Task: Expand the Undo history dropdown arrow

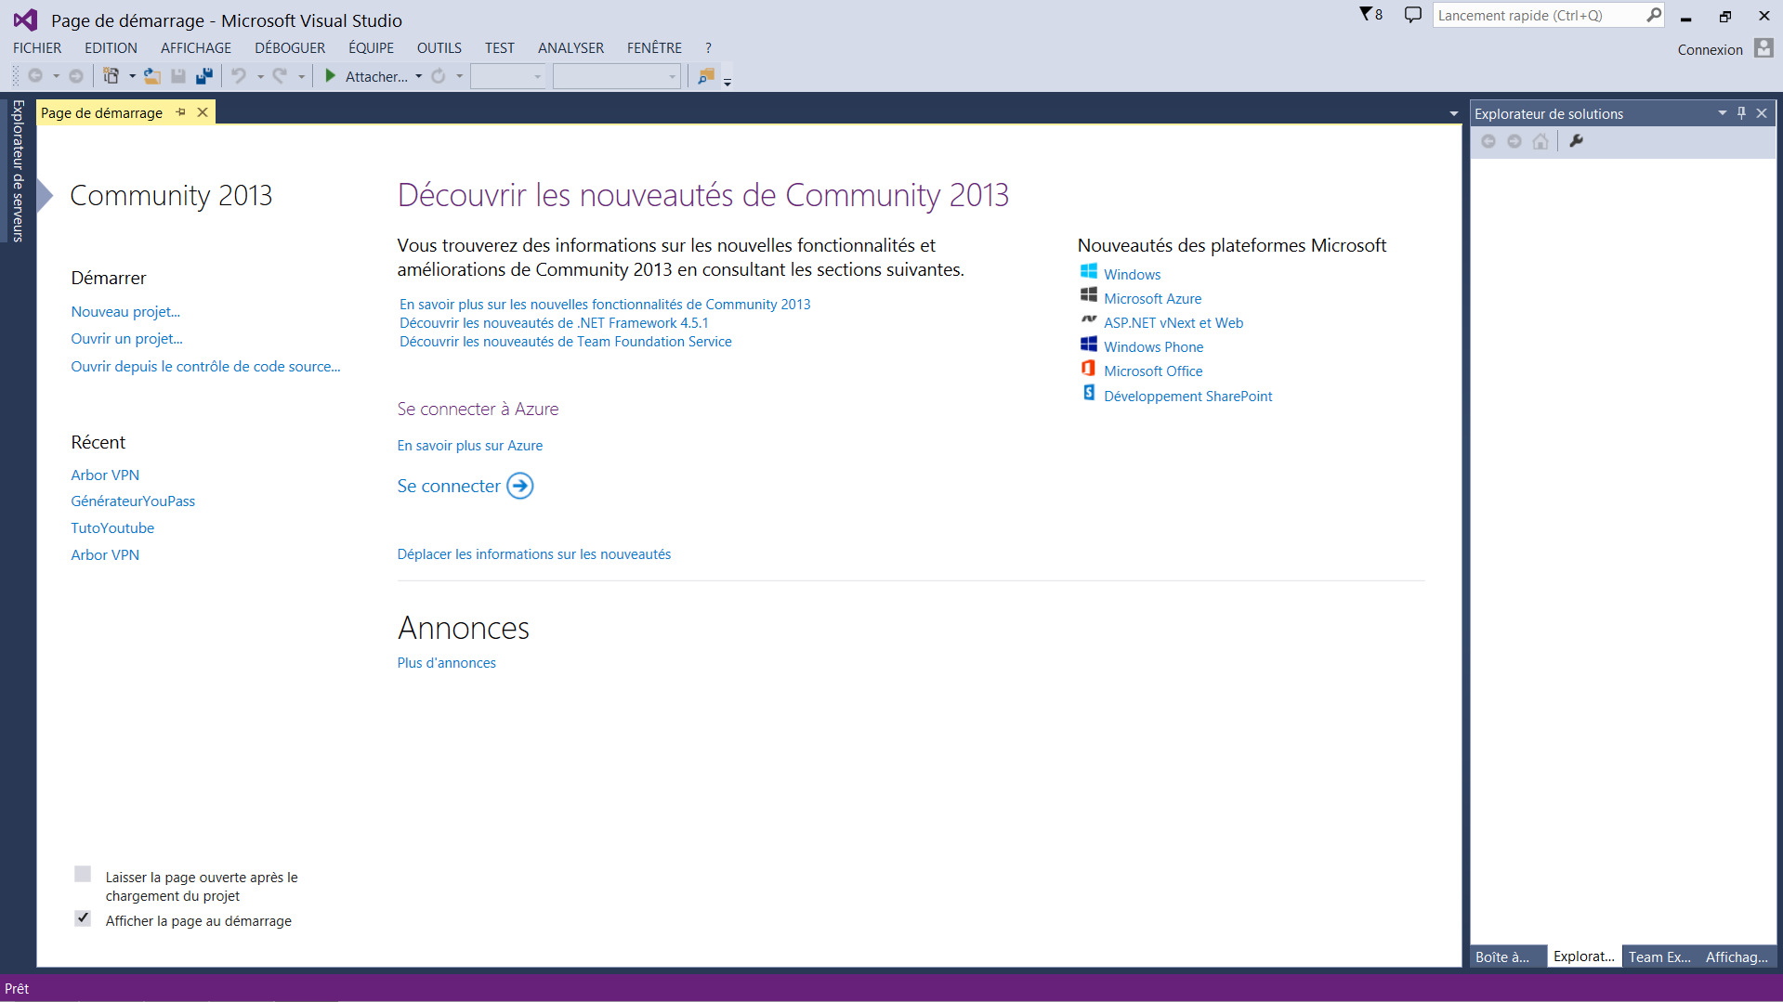Action: click(x=260, y=76)
